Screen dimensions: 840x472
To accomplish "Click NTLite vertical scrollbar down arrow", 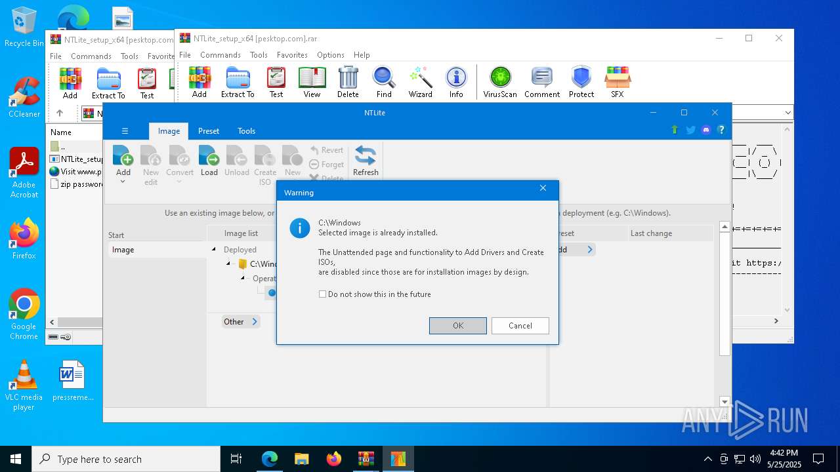I will click(x=724, y=402).
